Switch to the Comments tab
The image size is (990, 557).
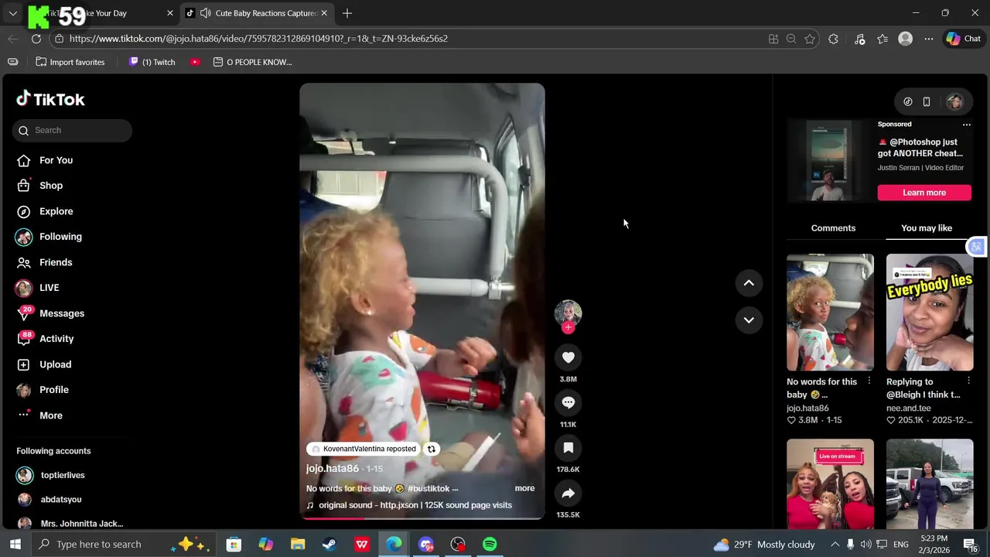pyautogui.click(x=833, y=228)
